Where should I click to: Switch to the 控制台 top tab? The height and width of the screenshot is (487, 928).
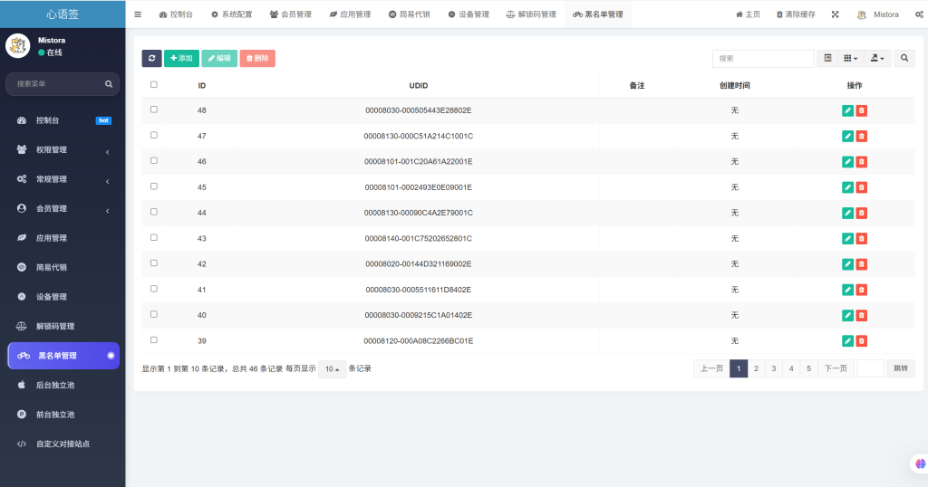[x=176, y=14]
